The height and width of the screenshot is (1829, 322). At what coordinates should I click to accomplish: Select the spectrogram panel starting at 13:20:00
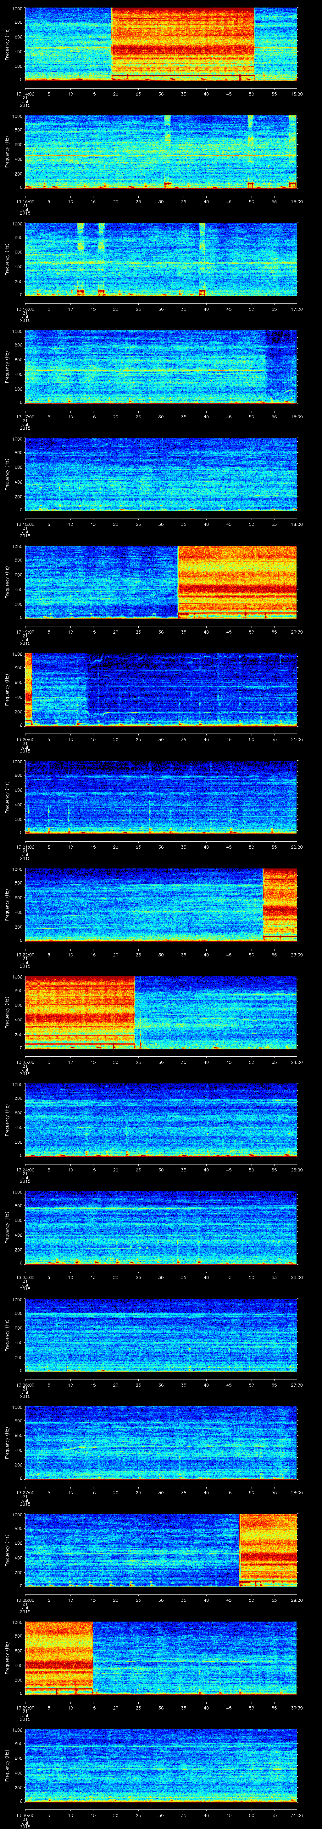pos(161,689)
